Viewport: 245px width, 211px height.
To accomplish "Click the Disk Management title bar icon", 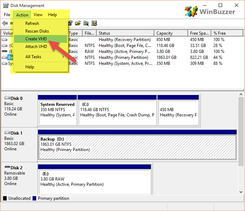I will [6, 6].
